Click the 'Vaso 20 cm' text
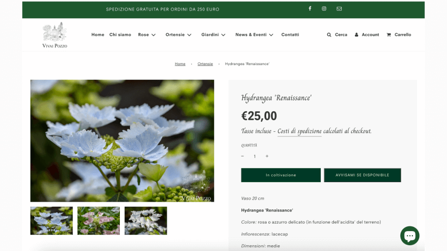This screenshot has width=447, height=251. (252, 198)
